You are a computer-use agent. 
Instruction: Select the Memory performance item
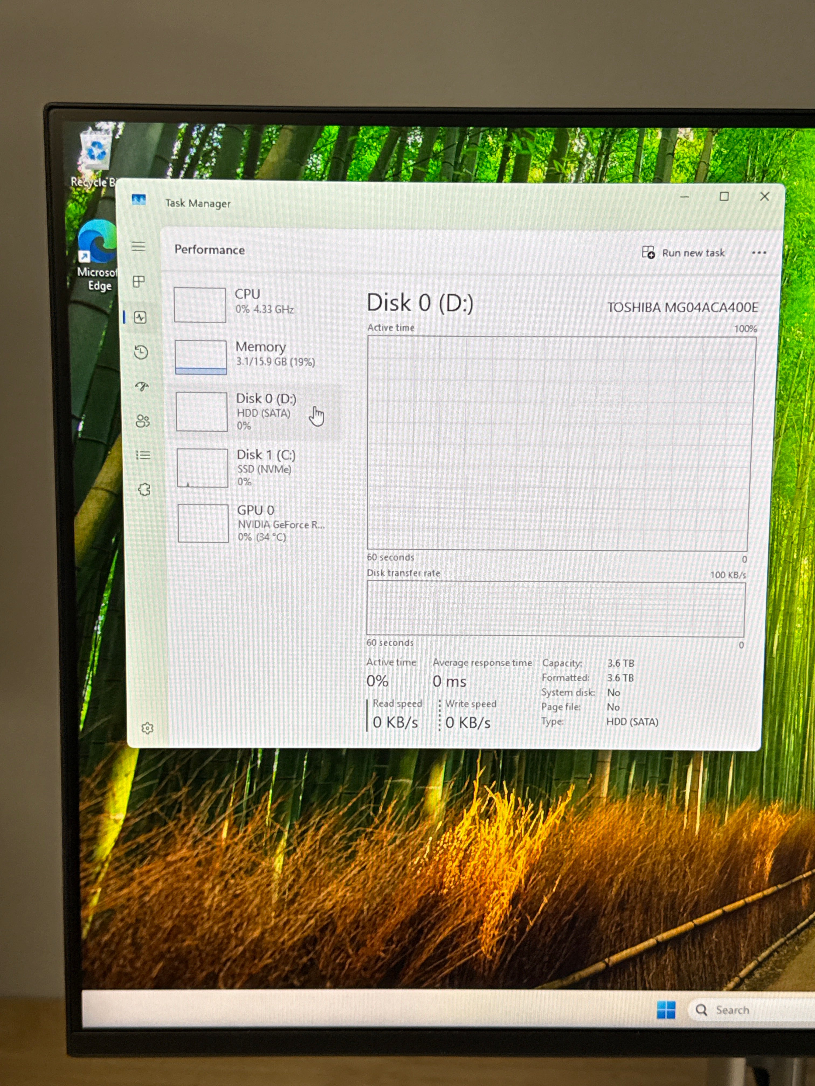(255, 357)
